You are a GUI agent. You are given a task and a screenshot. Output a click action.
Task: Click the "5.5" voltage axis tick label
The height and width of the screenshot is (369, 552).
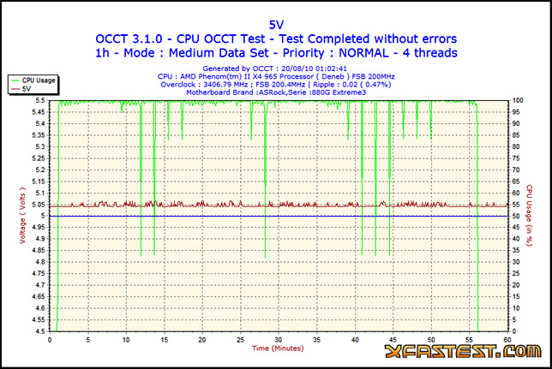pyautogui.click(x=40, y=101)
